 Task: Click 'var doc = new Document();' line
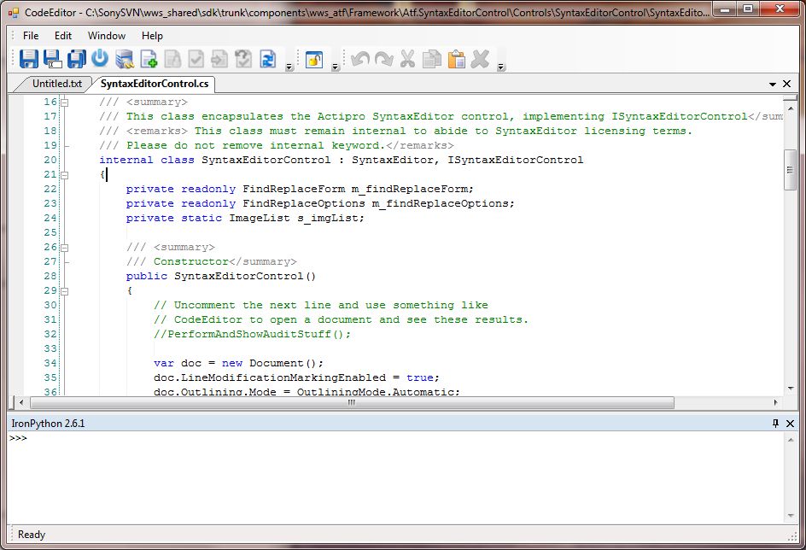coord(238,364)
